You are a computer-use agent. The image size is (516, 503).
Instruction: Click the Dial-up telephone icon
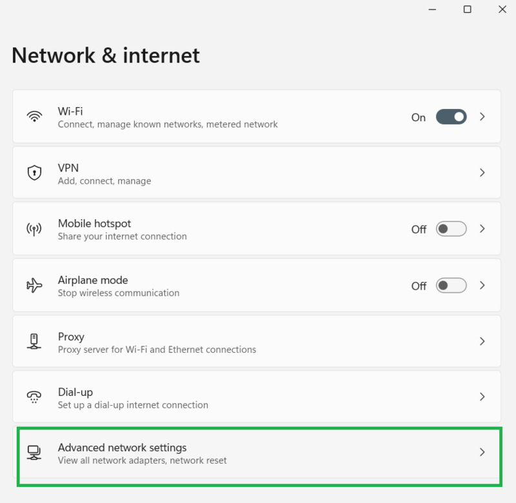click(34, 397)
